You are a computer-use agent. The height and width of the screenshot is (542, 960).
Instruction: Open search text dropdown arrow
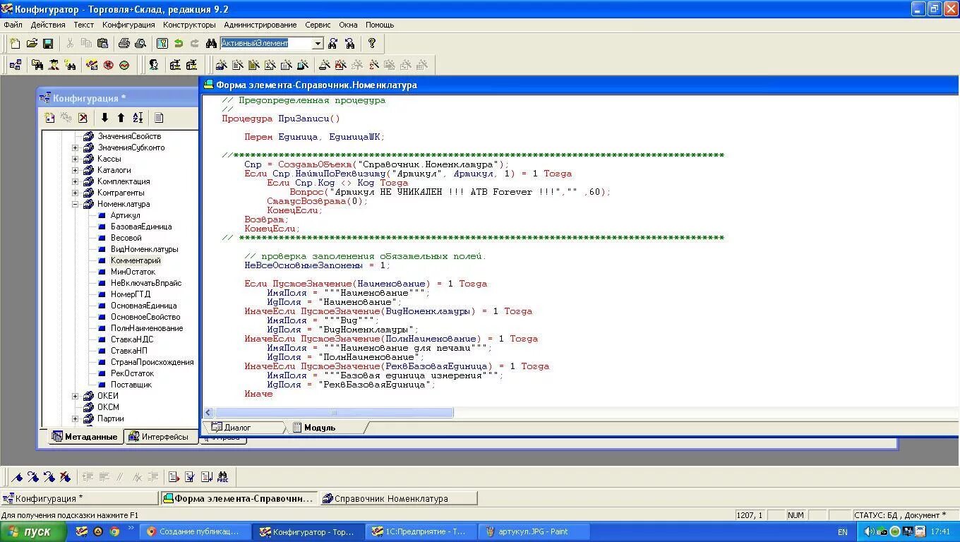tap(318, 44)
